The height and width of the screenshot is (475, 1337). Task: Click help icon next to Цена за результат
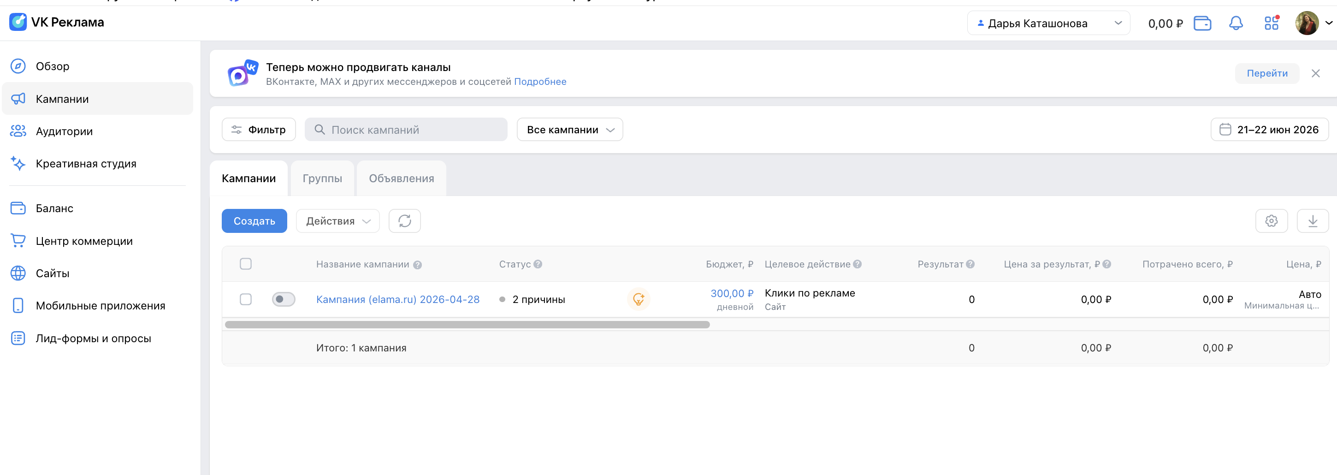pos(1106,264)
